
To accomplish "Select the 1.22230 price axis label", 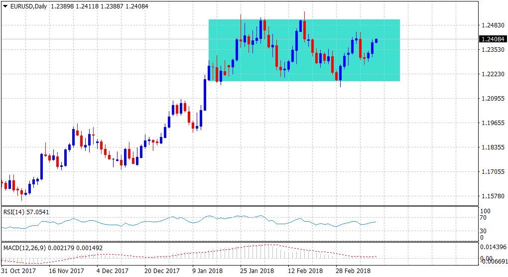I will [493, 74].
